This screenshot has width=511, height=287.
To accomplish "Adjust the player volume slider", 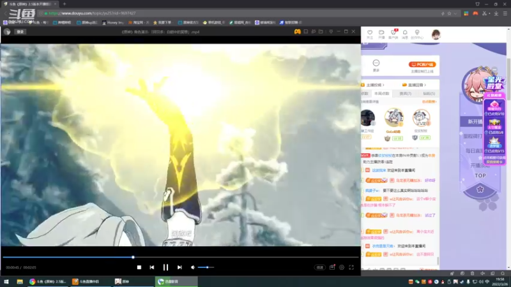I will (x=206, y=267).
